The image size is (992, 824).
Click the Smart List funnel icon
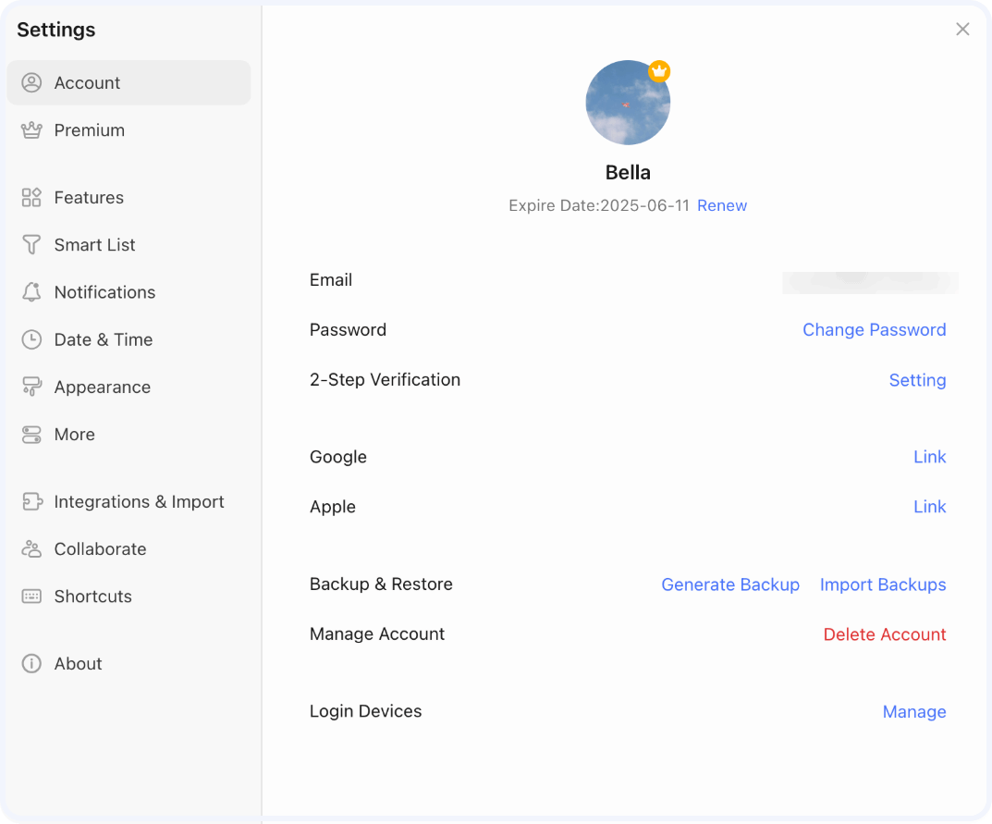coord(31,245)
